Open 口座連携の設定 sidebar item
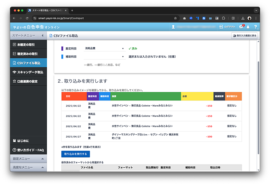Screen dimensions: 270x185 (29, 81)
